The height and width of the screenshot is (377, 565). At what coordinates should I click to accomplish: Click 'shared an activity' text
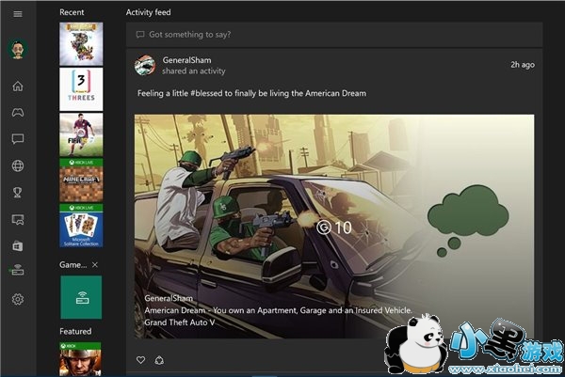tap(193, 71)
